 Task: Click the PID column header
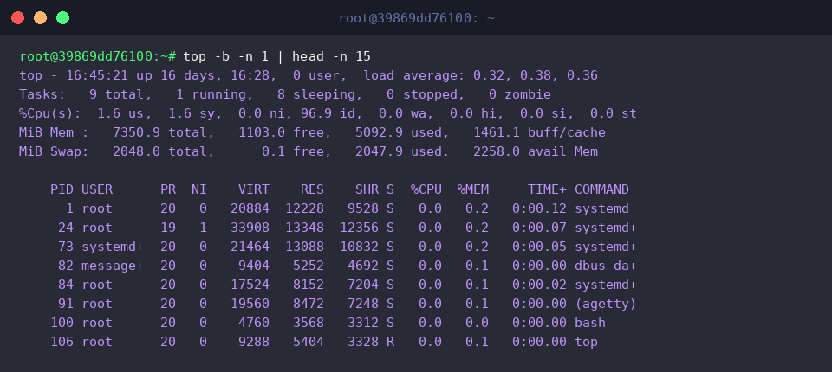[62, 189]
